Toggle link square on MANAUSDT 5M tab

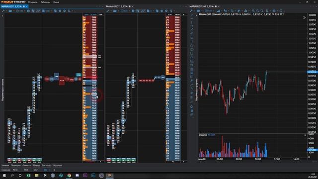[x=216, y=6]
